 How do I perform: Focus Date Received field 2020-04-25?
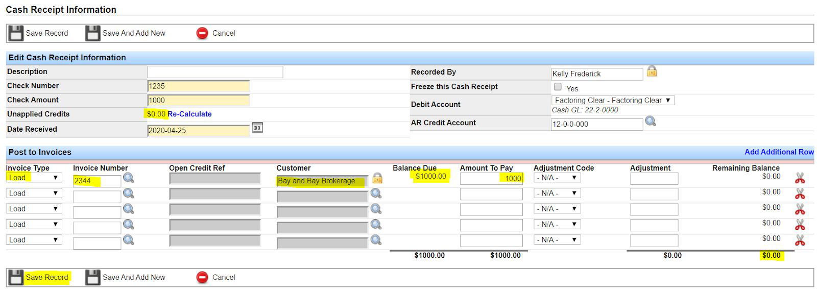tap(199, 130)
